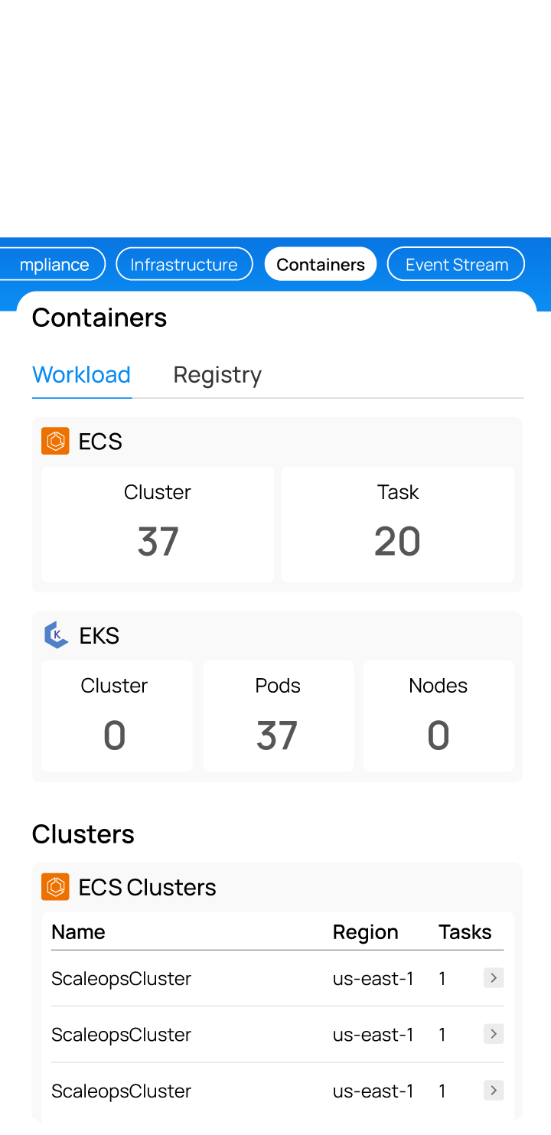This screenshot has width=551, height=1135.
Task: Open the EKS Pods count card
Action: (x=278, y=716)
